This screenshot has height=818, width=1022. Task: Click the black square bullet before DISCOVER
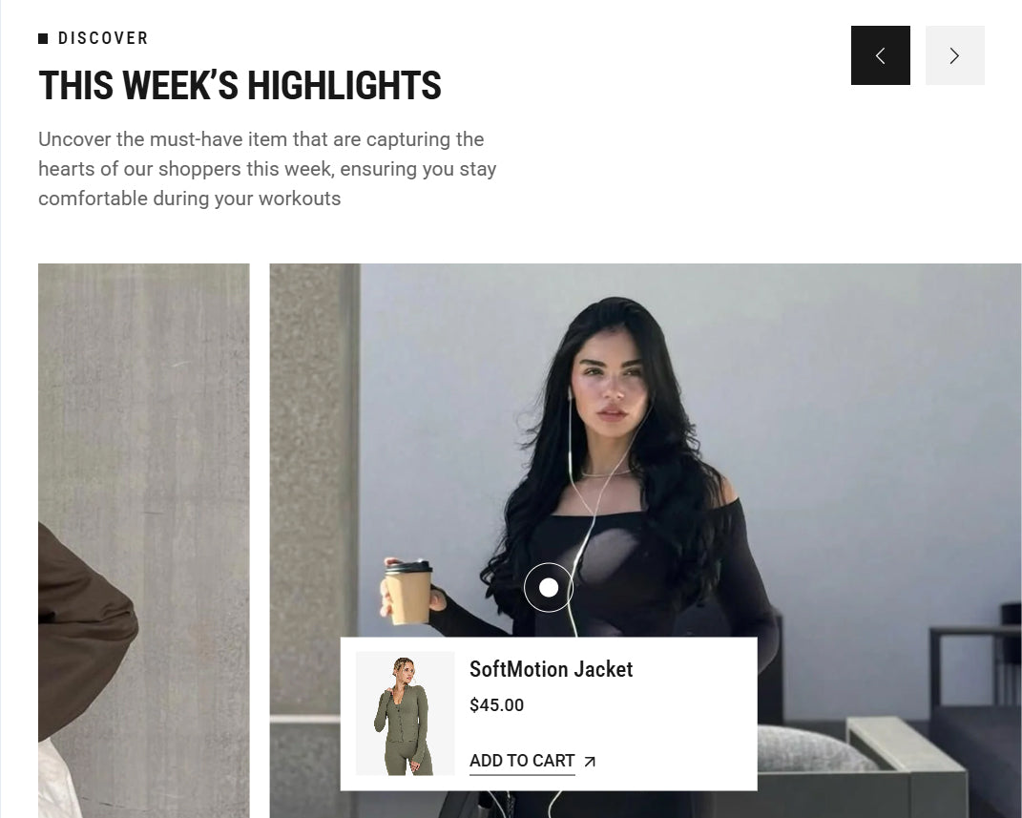pos(43,38)
